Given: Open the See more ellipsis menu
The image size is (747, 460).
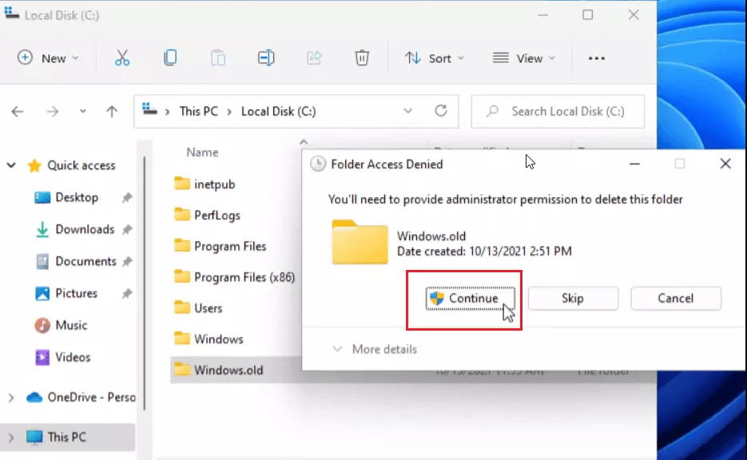Looking at the screenshot, I should 597,58.
